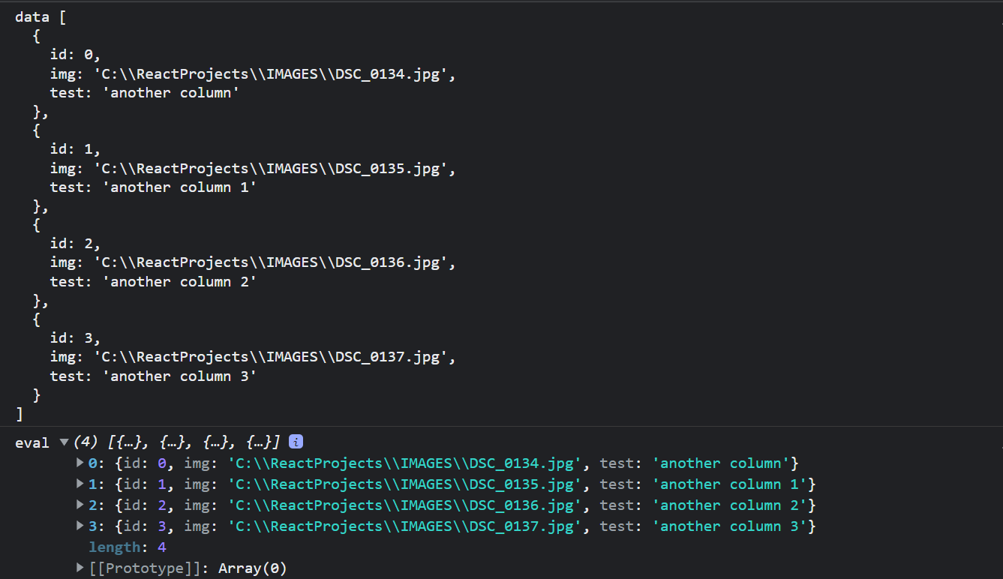
Task: Click the id: 3 line in data log
Action: pyautogui.click(x=75, y=338)
